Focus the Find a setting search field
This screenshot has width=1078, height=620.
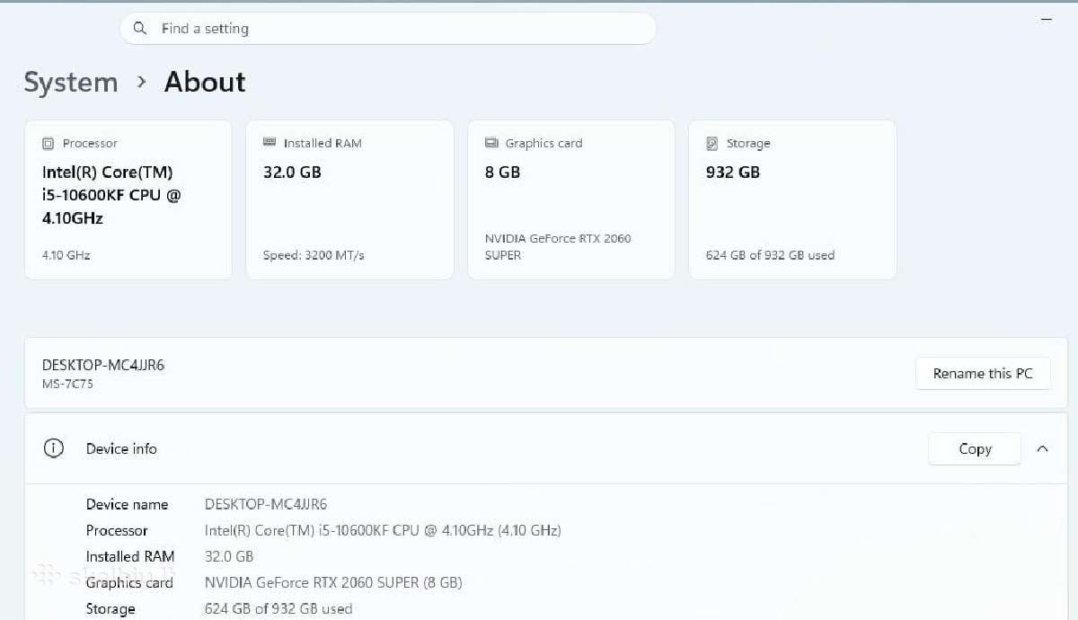[388, 29]
